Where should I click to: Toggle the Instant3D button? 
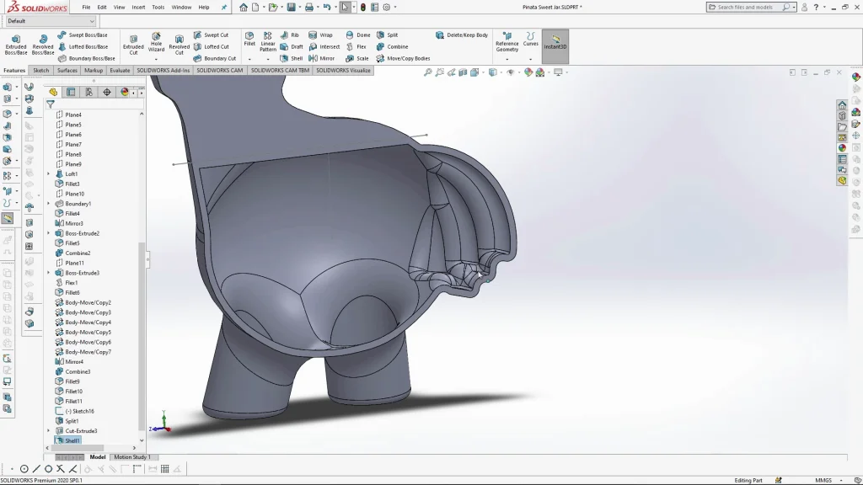pos(555,45)
